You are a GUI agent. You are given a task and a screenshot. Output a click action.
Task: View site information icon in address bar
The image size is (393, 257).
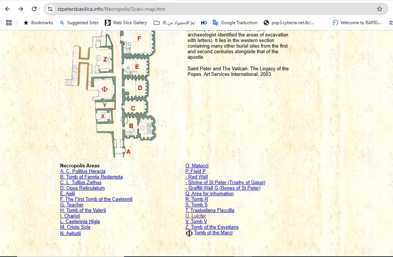coord(51,9)
